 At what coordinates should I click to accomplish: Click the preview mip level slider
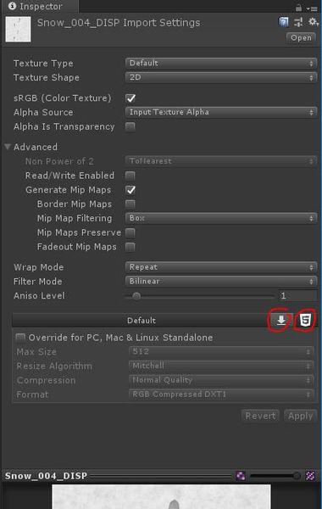click(275, 476)
